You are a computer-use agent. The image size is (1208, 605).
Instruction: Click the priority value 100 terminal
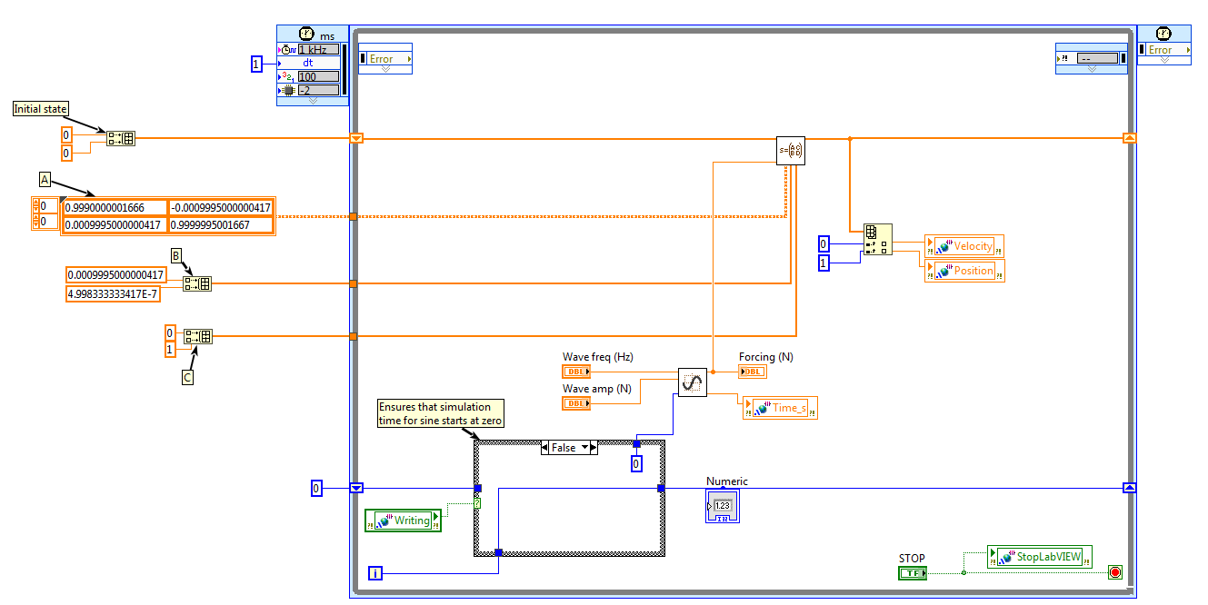pos(318,77)
